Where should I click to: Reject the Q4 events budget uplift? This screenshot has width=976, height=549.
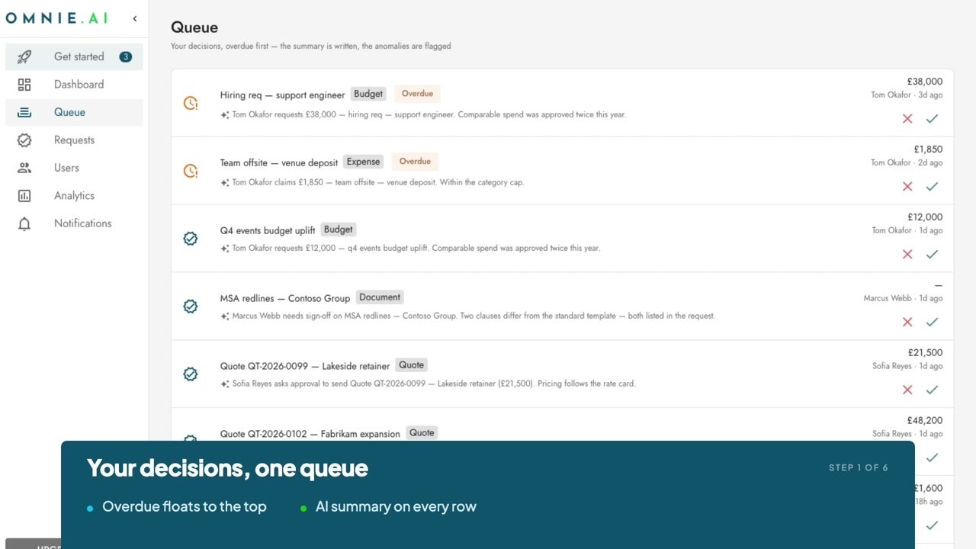point(907,255)
